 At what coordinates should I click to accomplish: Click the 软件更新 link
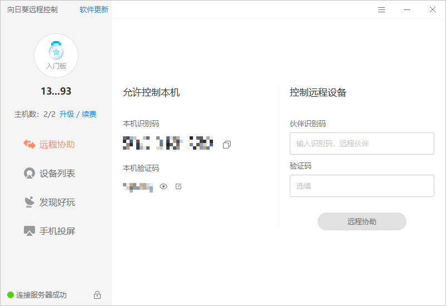[x=94, y=9]
